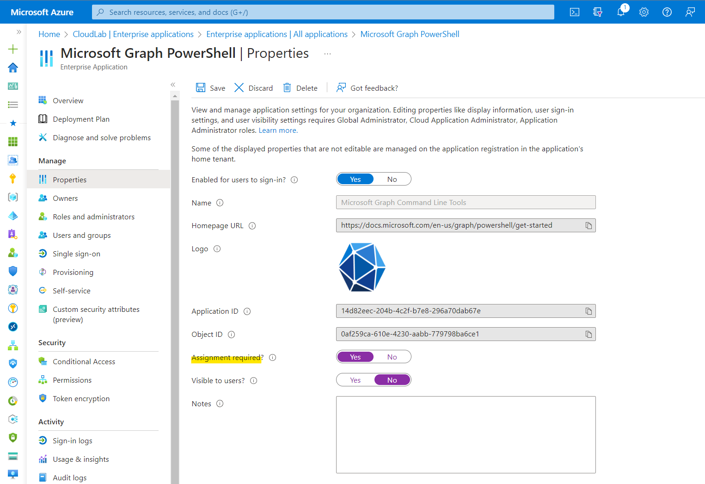705x484 pixels.
Task: Click the Create a resource plus icon
Action: click(x=13, y=49)
